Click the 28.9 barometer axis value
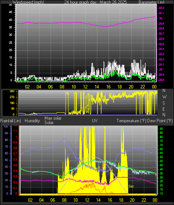 pos(161,75)
